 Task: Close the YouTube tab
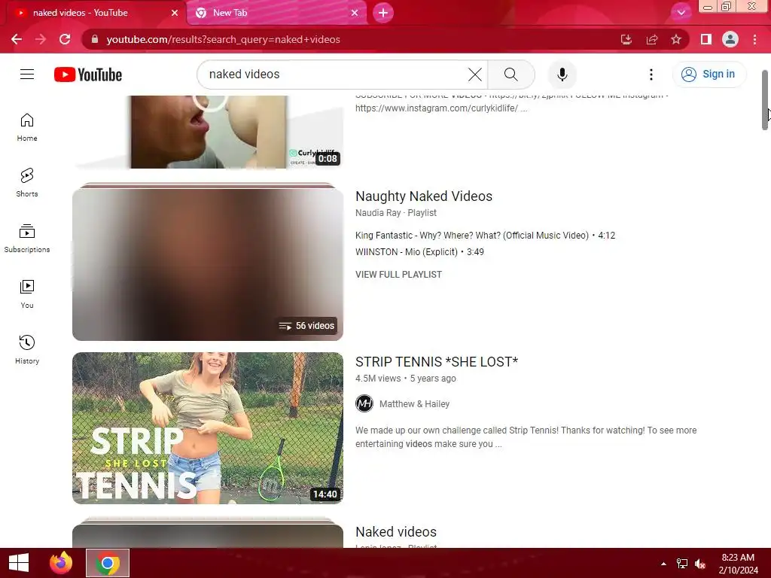click(175, 13)
